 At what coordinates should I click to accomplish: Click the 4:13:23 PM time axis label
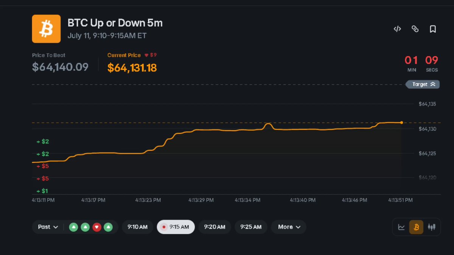click(148, 200)
